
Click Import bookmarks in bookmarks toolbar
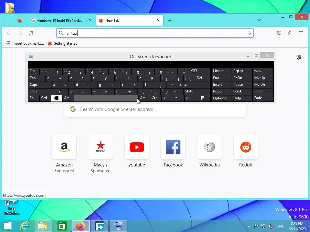point(25,43)
